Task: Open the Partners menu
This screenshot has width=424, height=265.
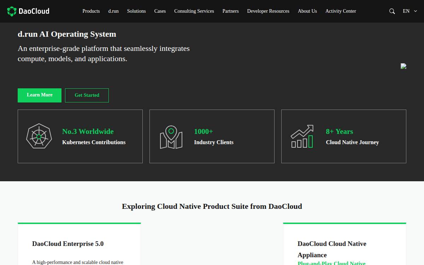Action: (231, 11)
